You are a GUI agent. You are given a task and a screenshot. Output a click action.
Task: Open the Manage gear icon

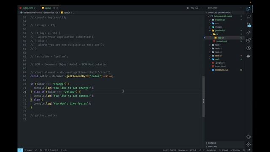tap(248, 144)
